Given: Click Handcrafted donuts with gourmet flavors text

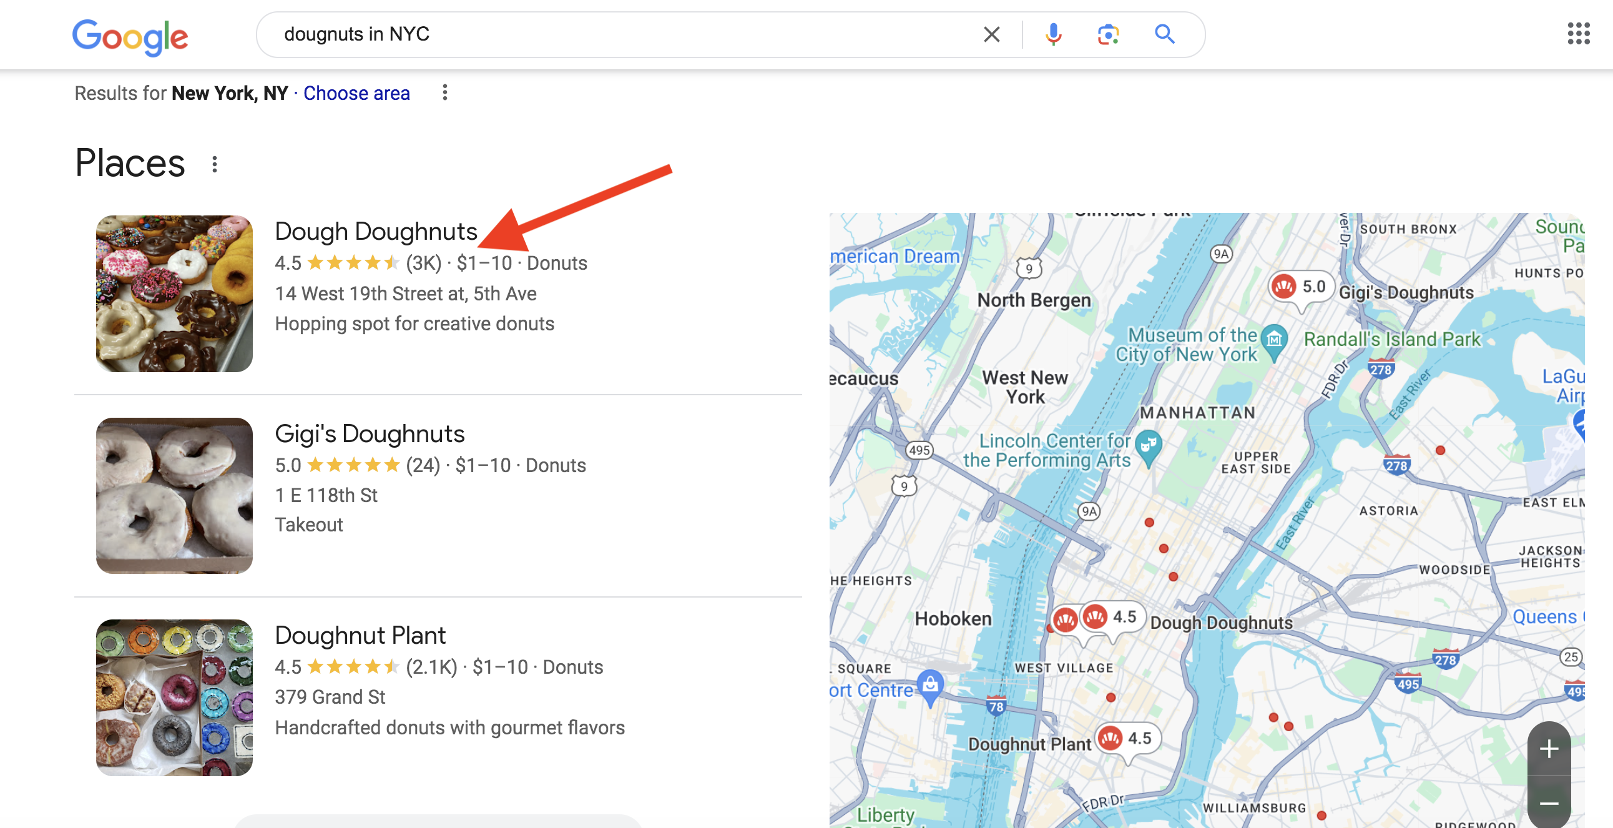Looking at the screenshot, I should 449,727.
